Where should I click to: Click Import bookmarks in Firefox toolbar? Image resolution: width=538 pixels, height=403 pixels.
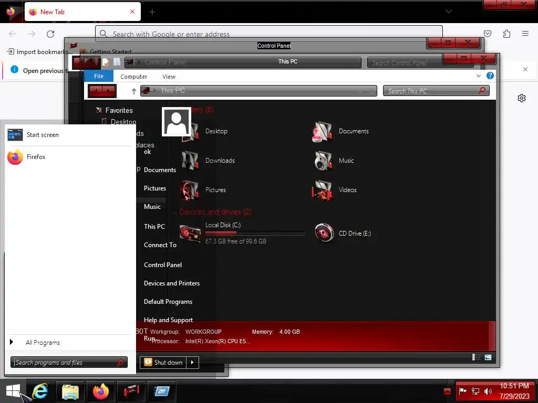[40, 52]
